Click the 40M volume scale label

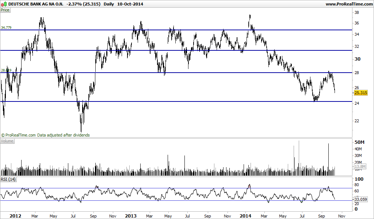point(358,149)
